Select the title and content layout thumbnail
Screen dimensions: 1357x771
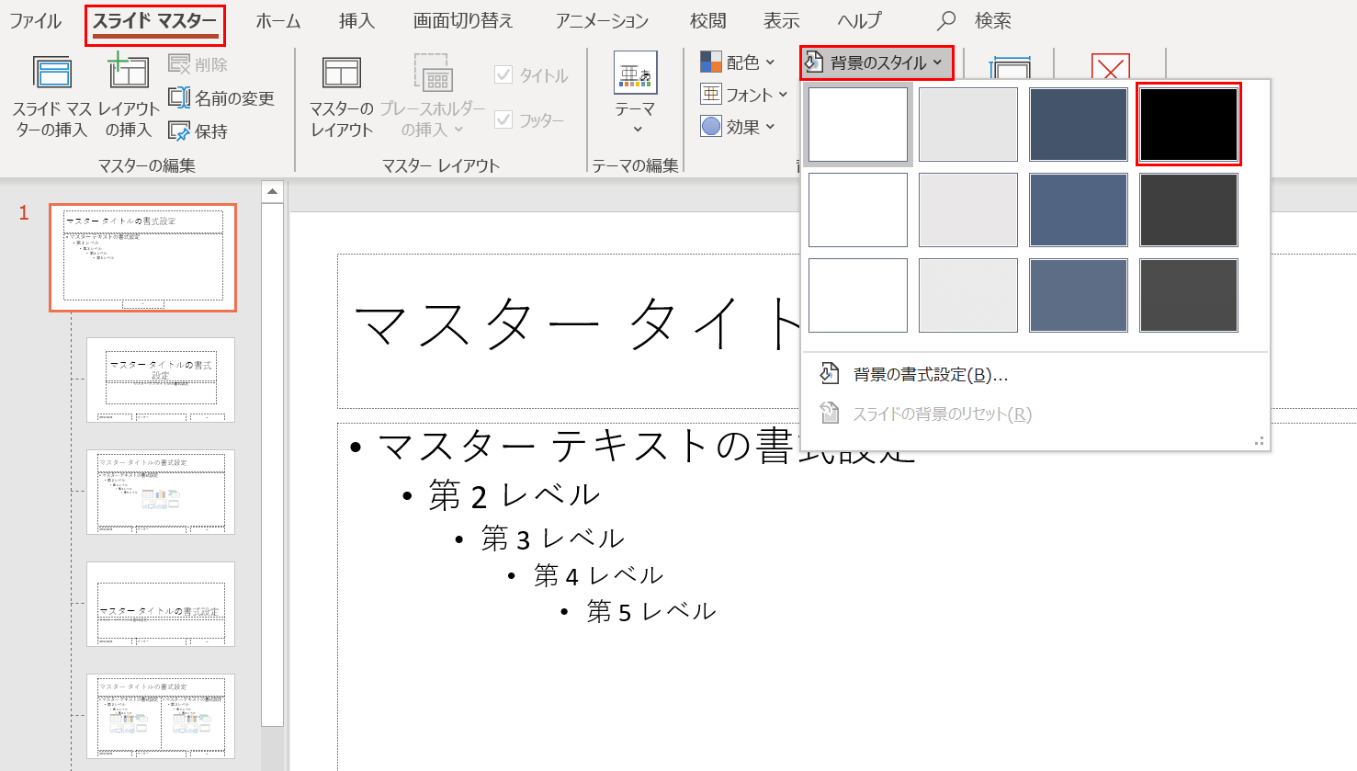pyautogui.click(x=161, y=492)
